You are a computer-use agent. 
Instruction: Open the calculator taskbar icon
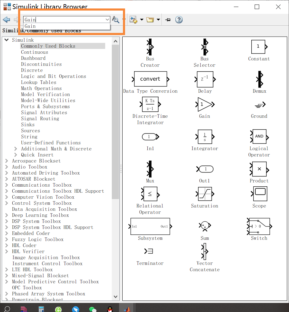click(41, 309)
